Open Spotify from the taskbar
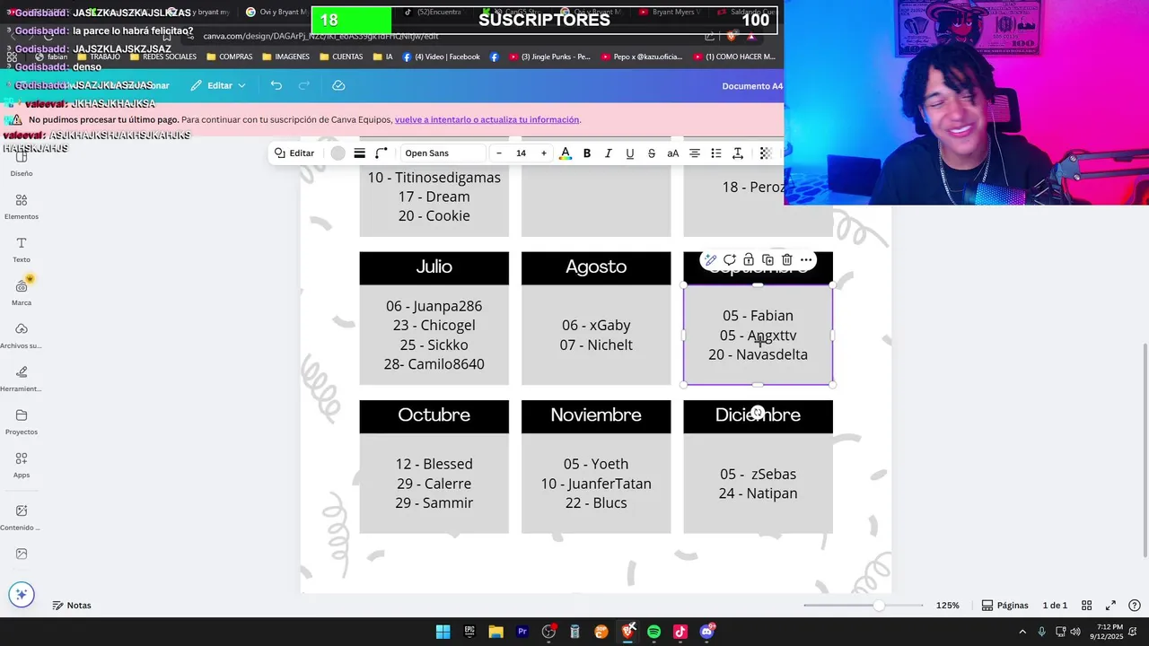The image size is (1149, 646). coord(653,632)
